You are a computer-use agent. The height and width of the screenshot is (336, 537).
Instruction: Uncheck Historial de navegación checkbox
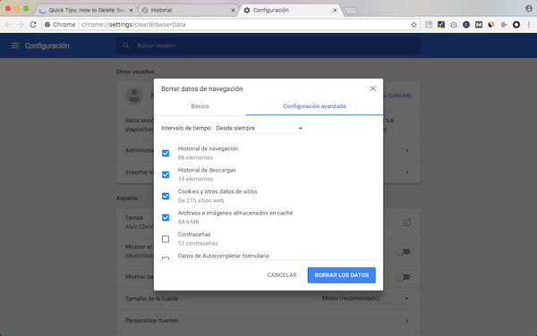pyautogui.click(x=166, y=153)
